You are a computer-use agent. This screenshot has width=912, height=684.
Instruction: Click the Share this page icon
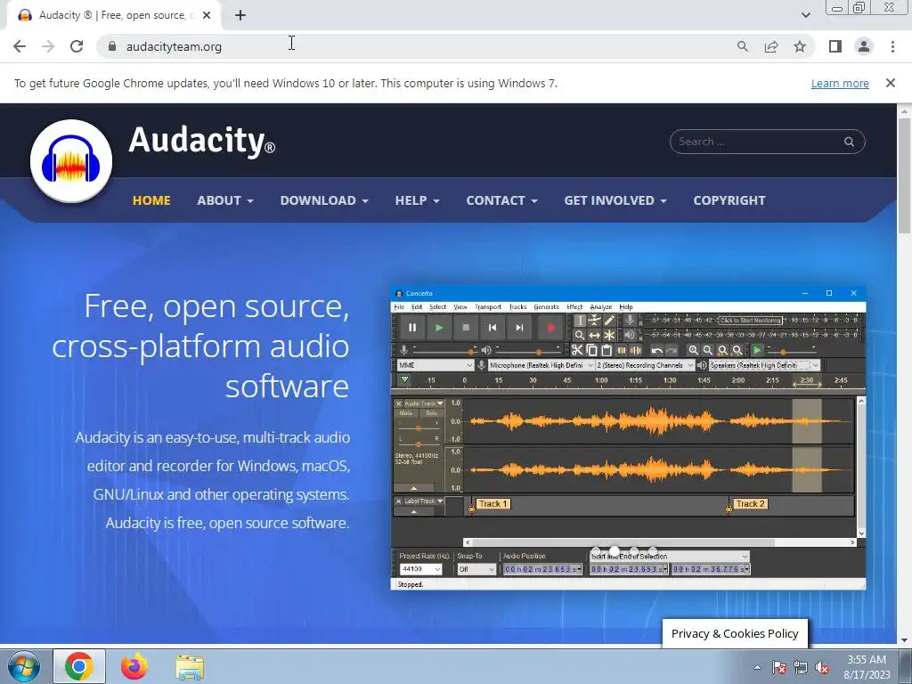(771, 46)
